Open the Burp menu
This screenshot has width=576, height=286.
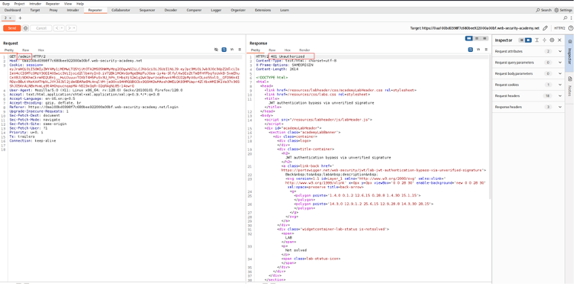click(x=6, y=3)
